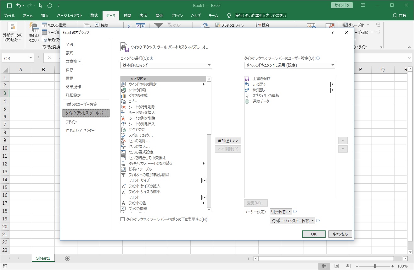This screenshot has width=414, height=270.
Task: Open the 文章校正 (Proofing) options category
Action: pyautogui.click(x=86, y=61)
